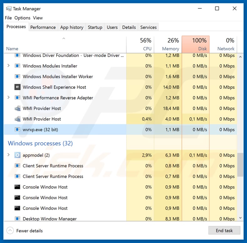The image size is (247, 243).
Task: Open the File menu
Action: tap(8, 18)
